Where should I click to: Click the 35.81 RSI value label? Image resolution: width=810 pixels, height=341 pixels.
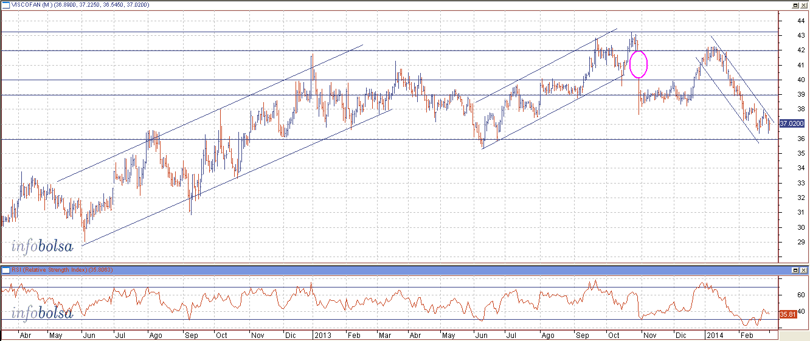787,314
